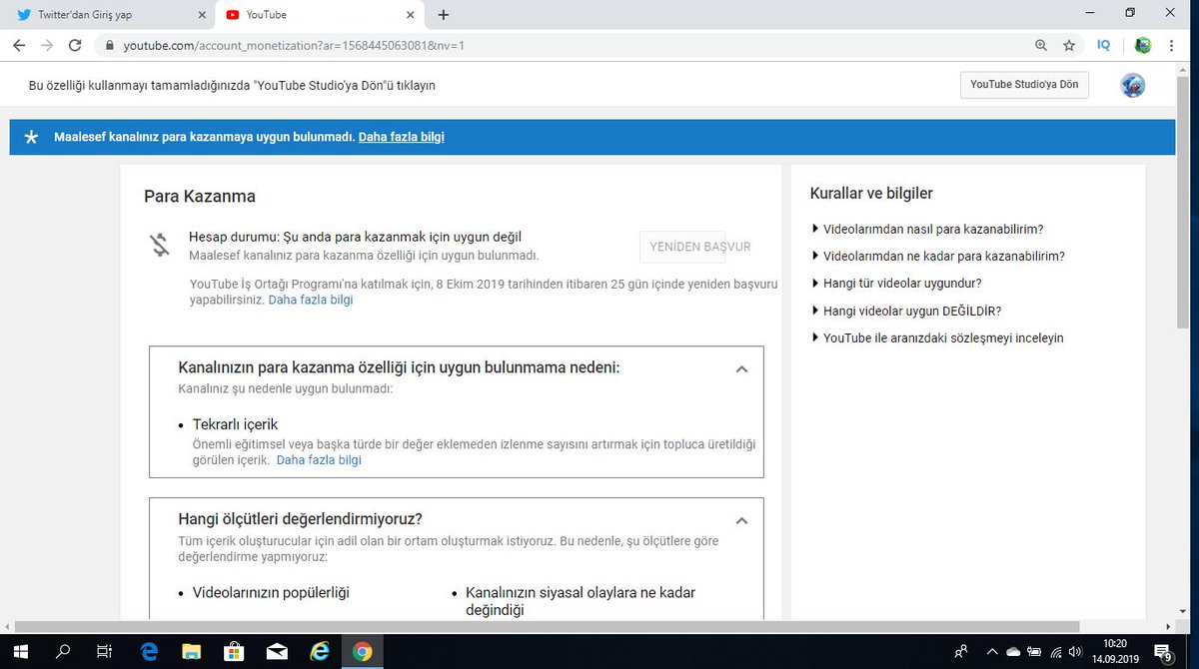Screen dimensions: 1199x669
Task: Open File Explorer from the taskbar
Action: tap(193, 651)
